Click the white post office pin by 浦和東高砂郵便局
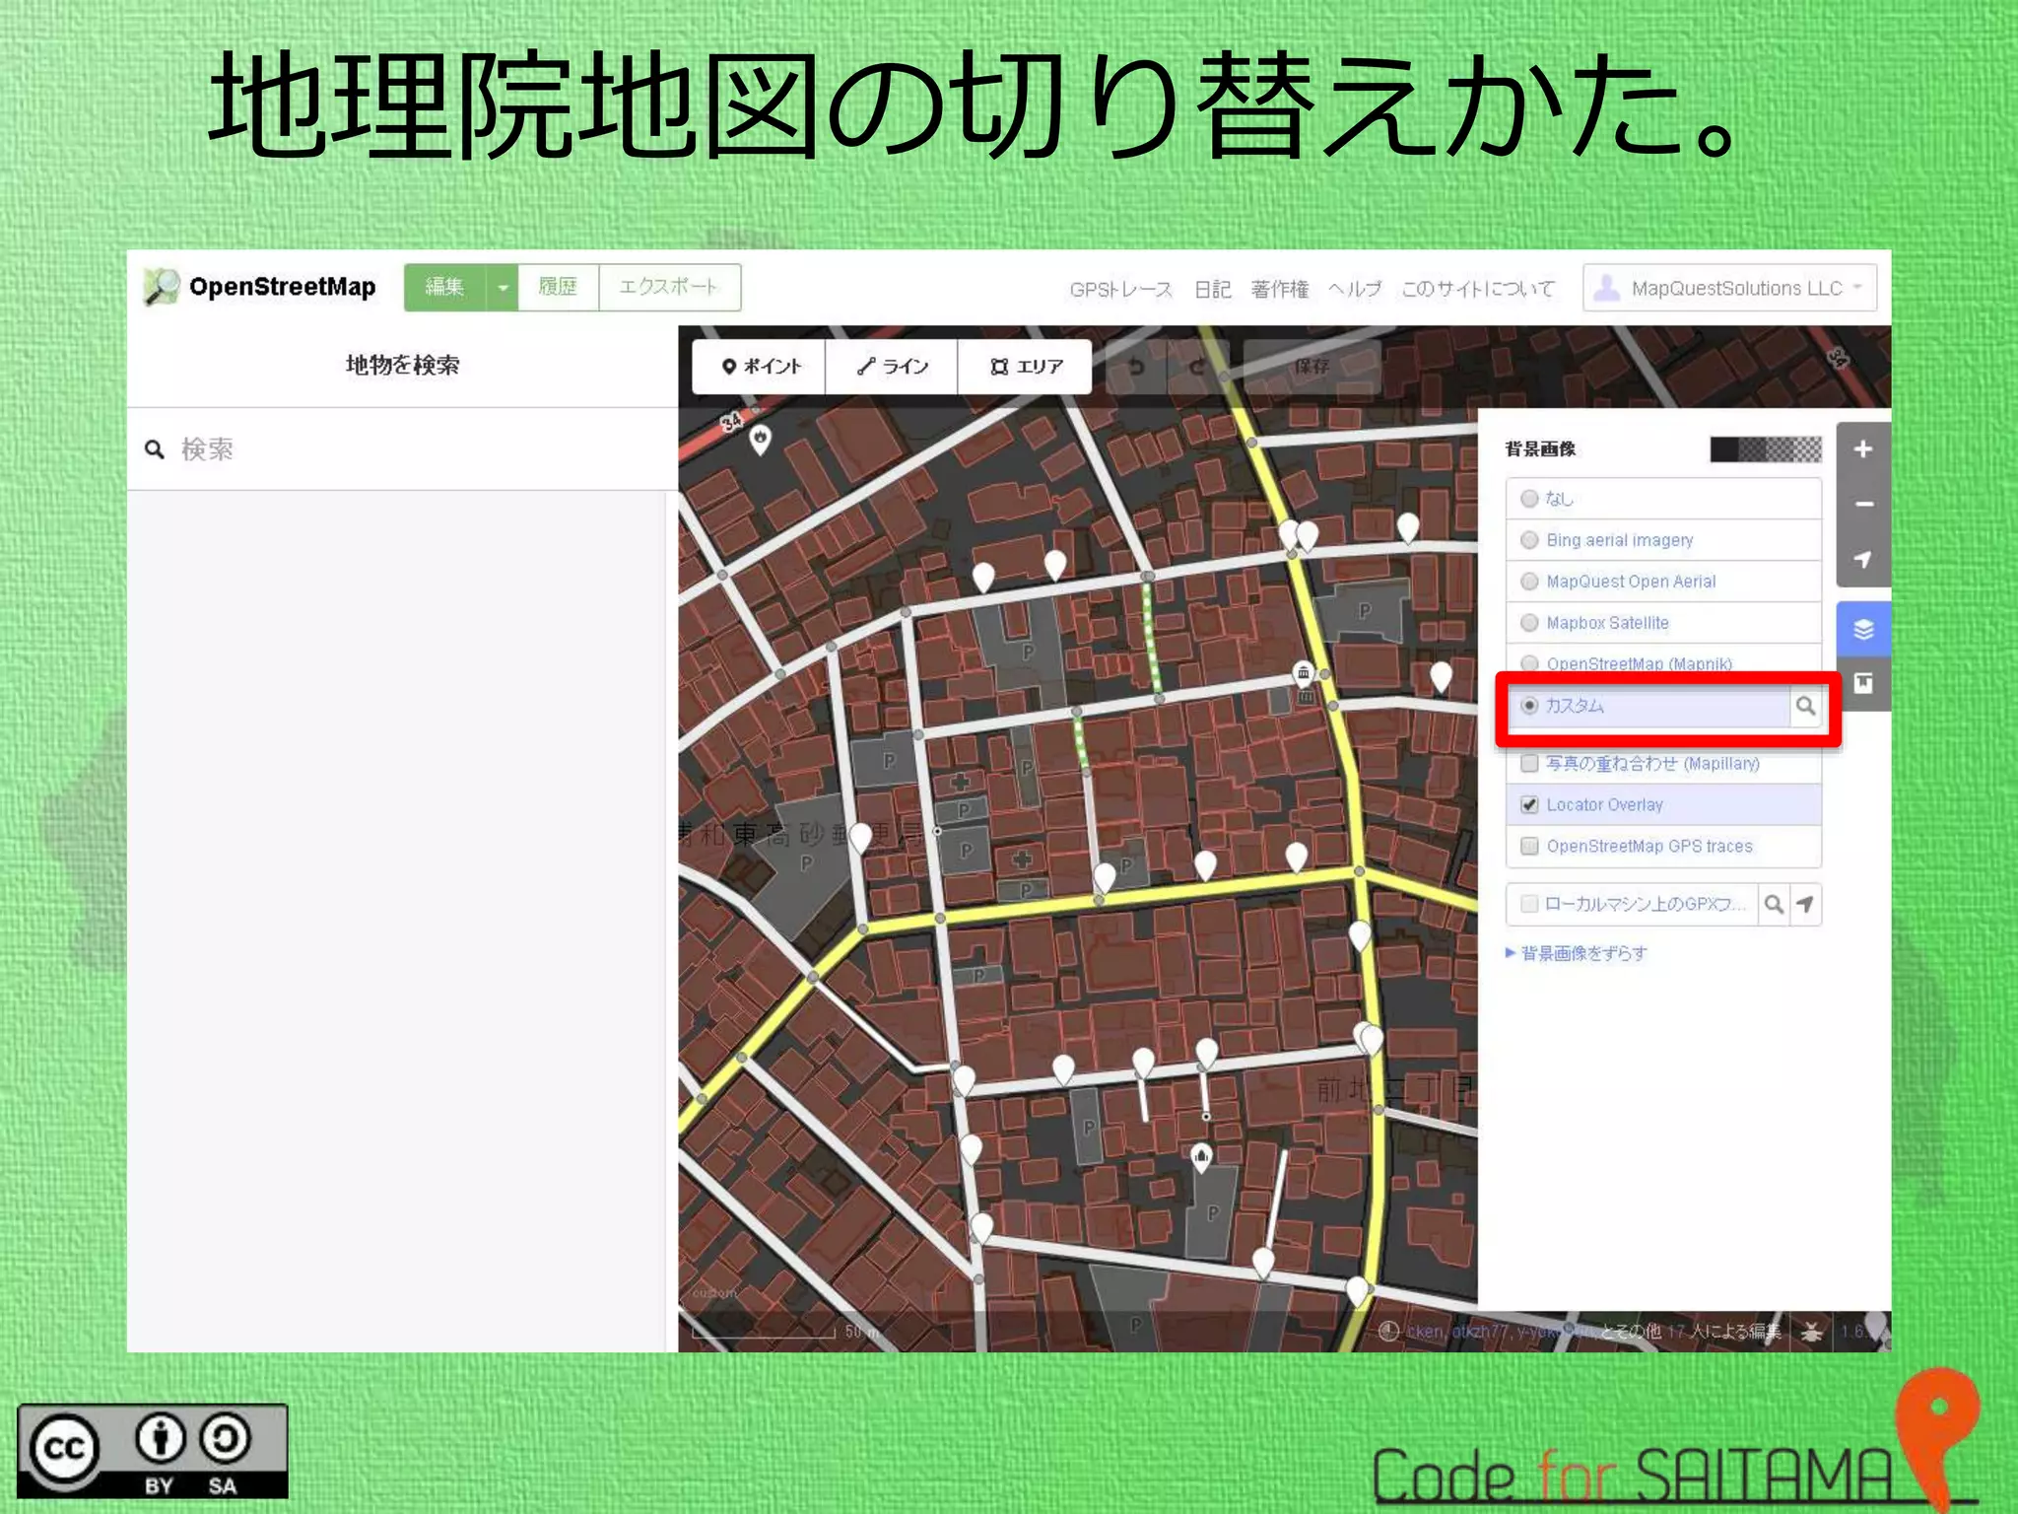Screen dimensions: 2018x1514 (x=860, y=837)
